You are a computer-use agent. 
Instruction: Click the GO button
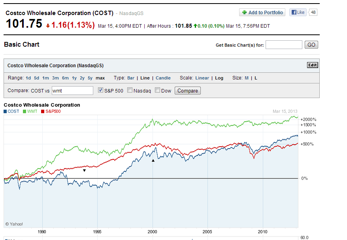point(311,45)
